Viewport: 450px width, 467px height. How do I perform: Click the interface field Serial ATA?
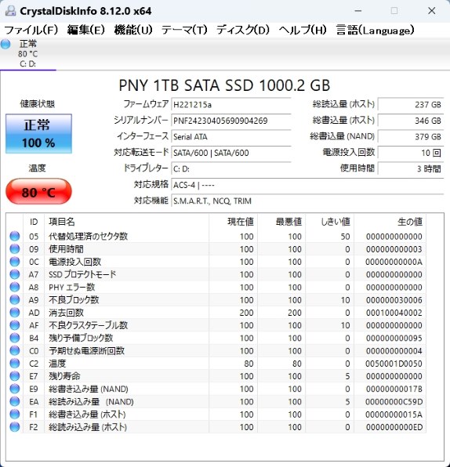[x=231, y=136]
